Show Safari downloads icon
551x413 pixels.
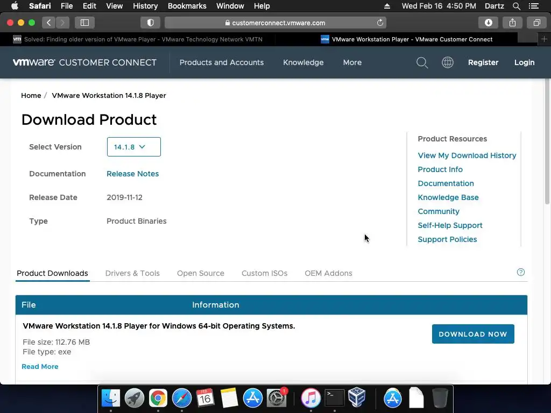pos(489,23)
